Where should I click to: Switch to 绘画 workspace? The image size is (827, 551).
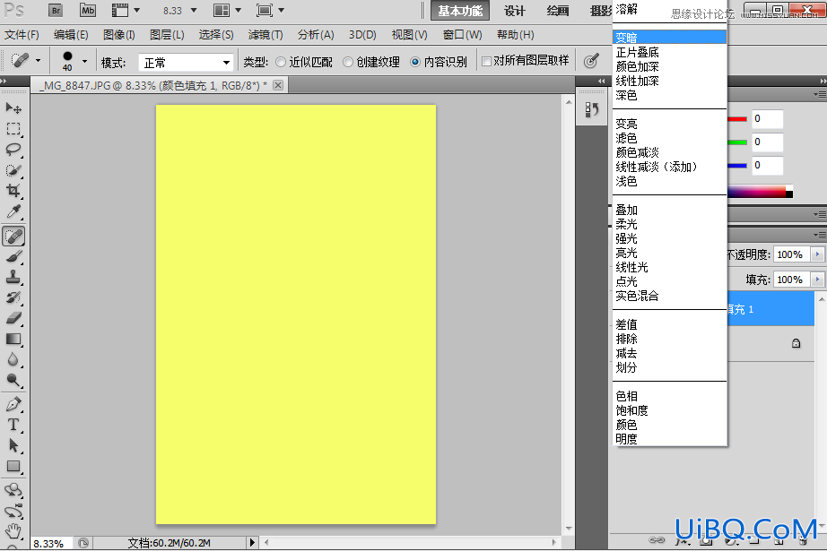coord(558,11)
